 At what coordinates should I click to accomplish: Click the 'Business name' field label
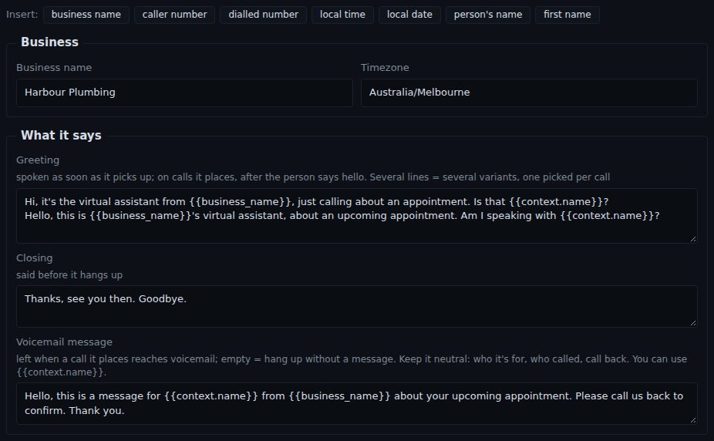pos(54,68)
